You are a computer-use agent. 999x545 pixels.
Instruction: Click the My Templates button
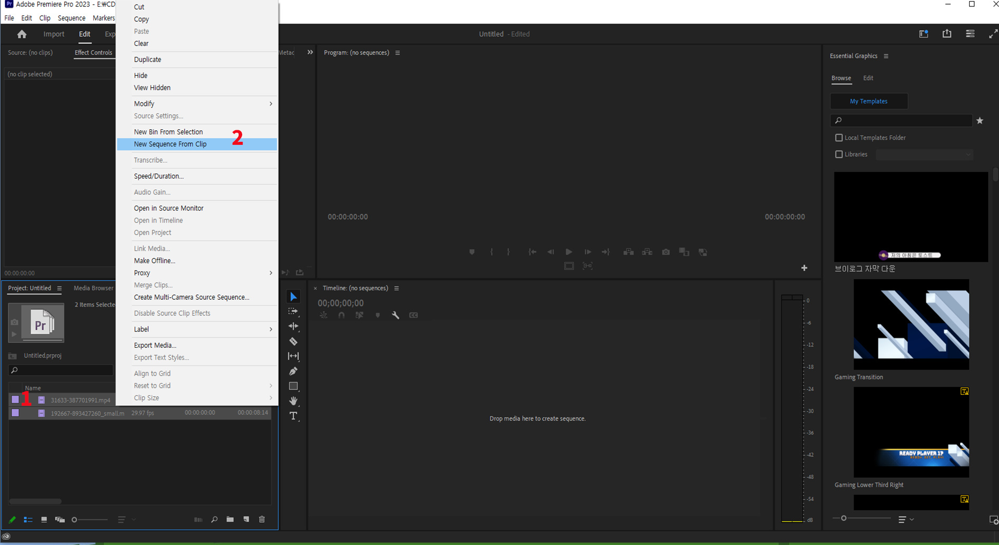click(x=868, y=101)
